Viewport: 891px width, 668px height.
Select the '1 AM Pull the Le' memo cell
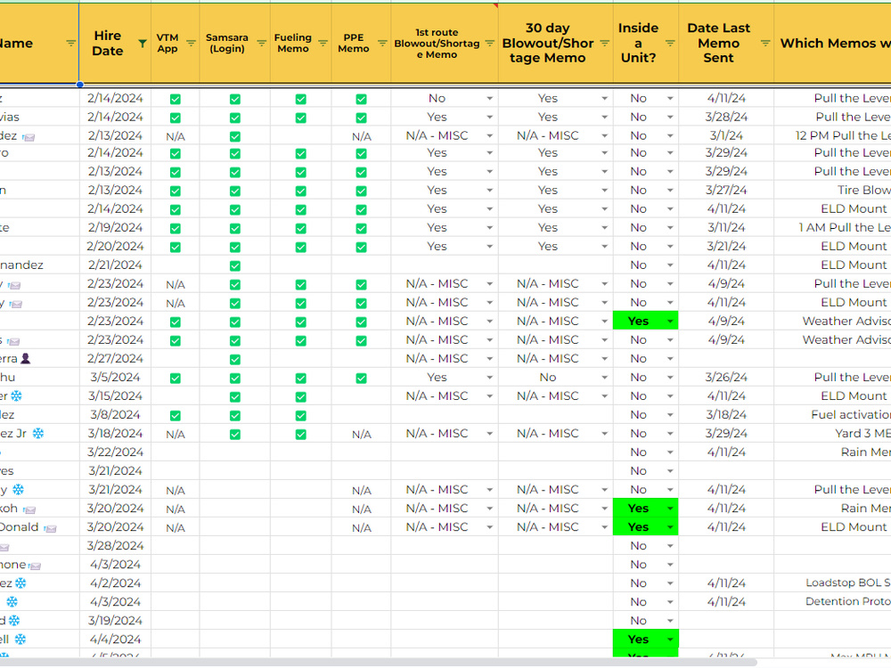(832, 228)
